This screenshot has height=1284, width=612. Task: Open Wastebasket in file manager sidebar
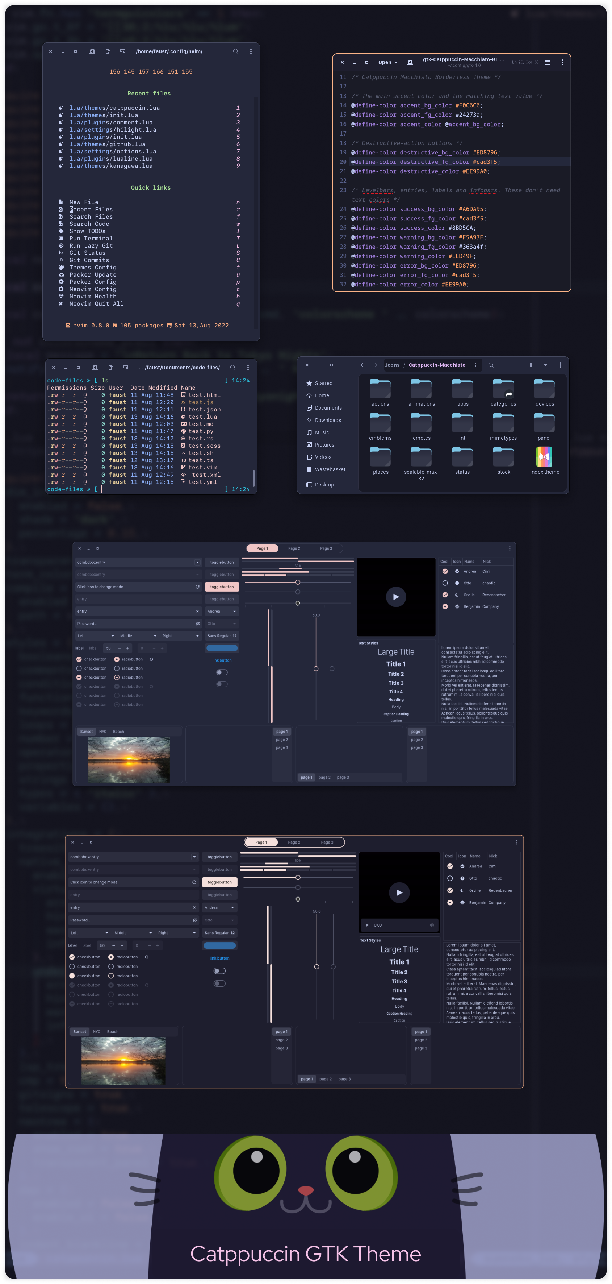click(x=326, y=469)
